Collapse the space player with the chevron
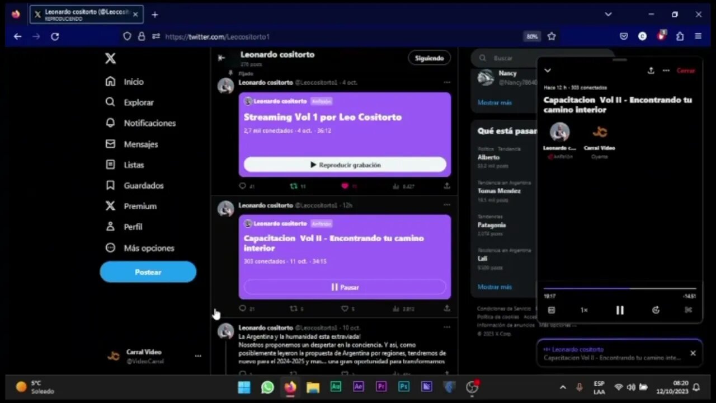The image size is (716, 403). click(x=548, y=71)
